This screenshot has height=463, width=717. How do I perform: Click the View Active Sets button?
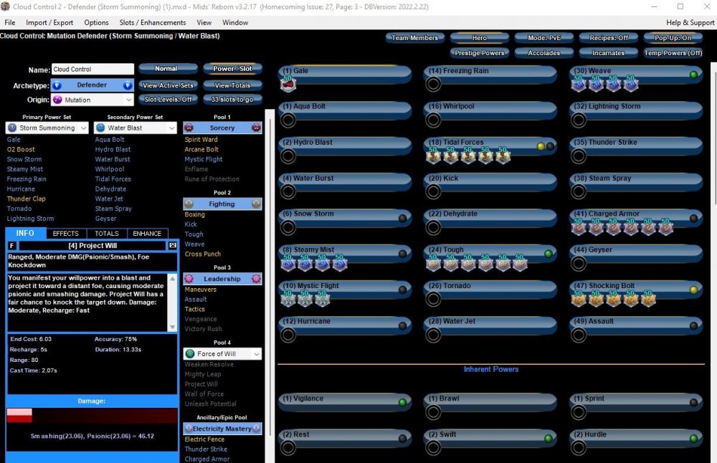[x=167, y=85]
